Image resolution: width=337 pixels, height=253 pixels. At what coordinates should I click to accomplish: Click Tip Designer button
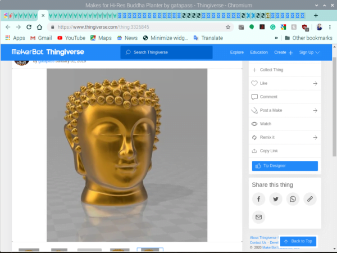coord(285,166)
